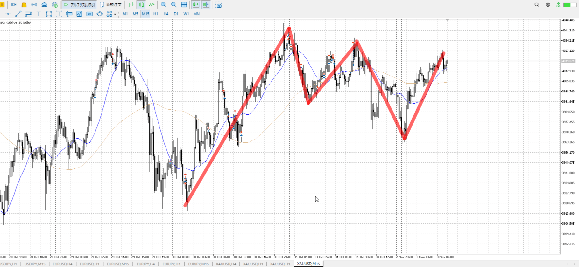Image resolution: width=579 pixels, height=267 pixels.
Task: Toggle chart auto-scroll to latest bar
Action: [x=196, y=5]
